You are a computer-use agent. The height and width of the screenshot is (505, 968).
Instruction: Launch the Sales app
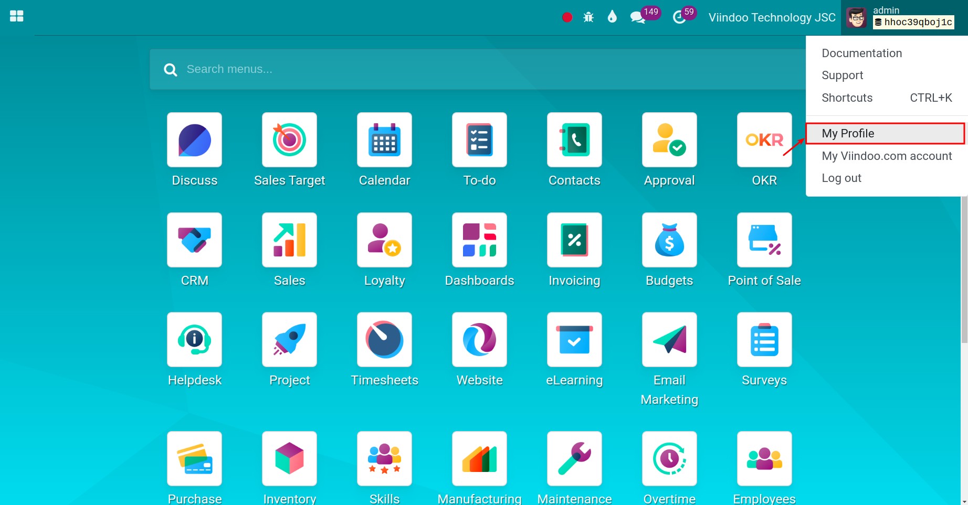pyautogui.click(x=289, y=240)
